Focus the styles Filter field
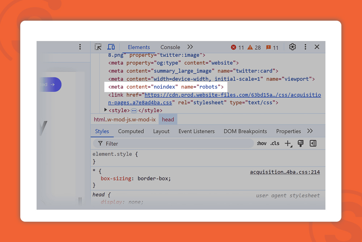The height and width of the screenshot is (242, 362). (x=173, y=143)
